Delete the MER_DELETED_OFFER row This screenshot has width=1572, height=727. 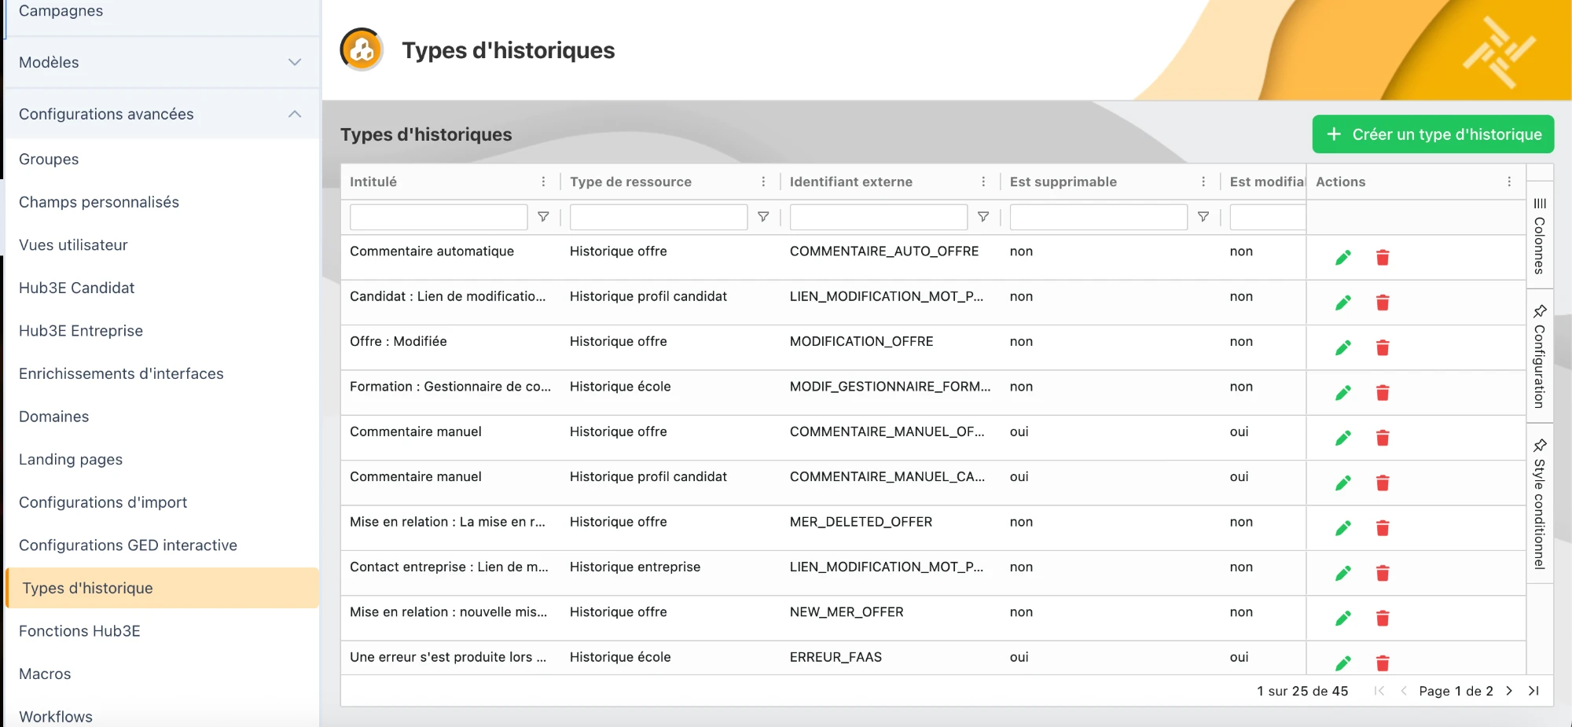point(1383,528)
